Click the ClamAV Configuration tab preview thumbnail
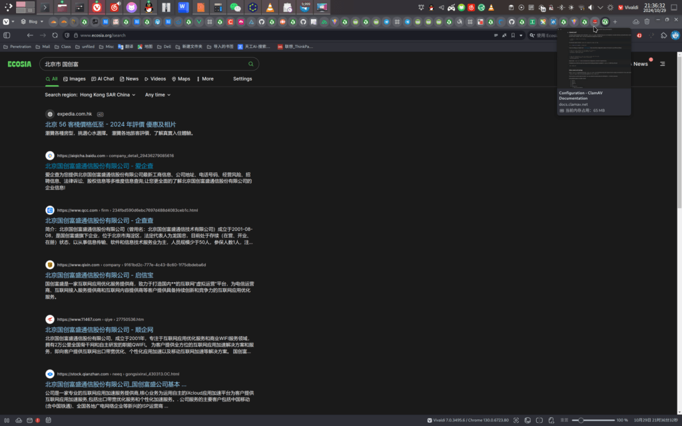The width and height of the screenshot is (682, 426). (594, 59)
